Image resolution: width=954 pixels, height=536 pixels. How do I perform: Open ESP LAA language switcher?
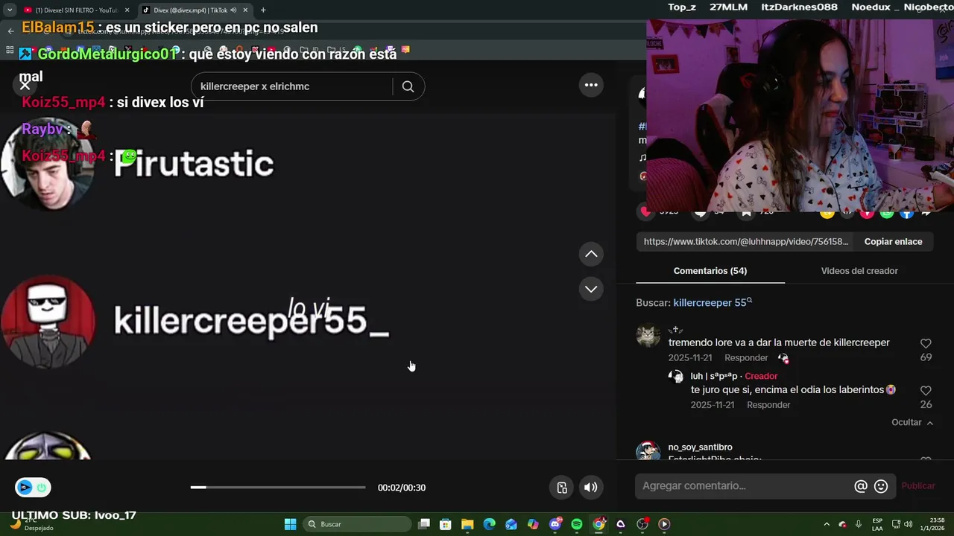(x=877, y=524)
